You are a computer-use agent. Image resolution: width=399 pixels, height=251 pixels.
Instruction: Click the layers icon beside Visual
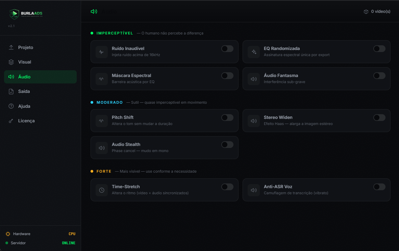pos(11,62)
